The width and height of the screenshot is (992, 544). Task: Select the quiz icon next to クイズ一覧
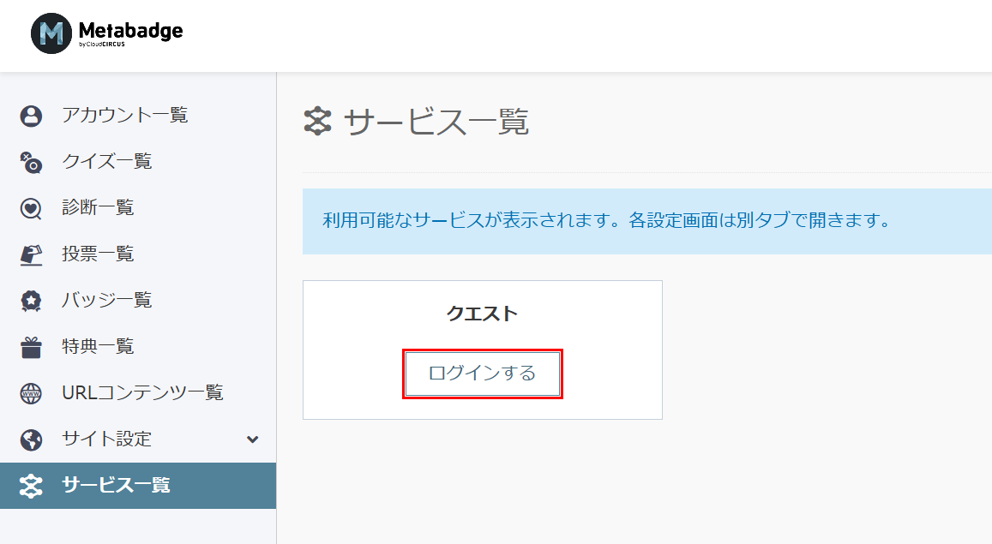[31, 161]
